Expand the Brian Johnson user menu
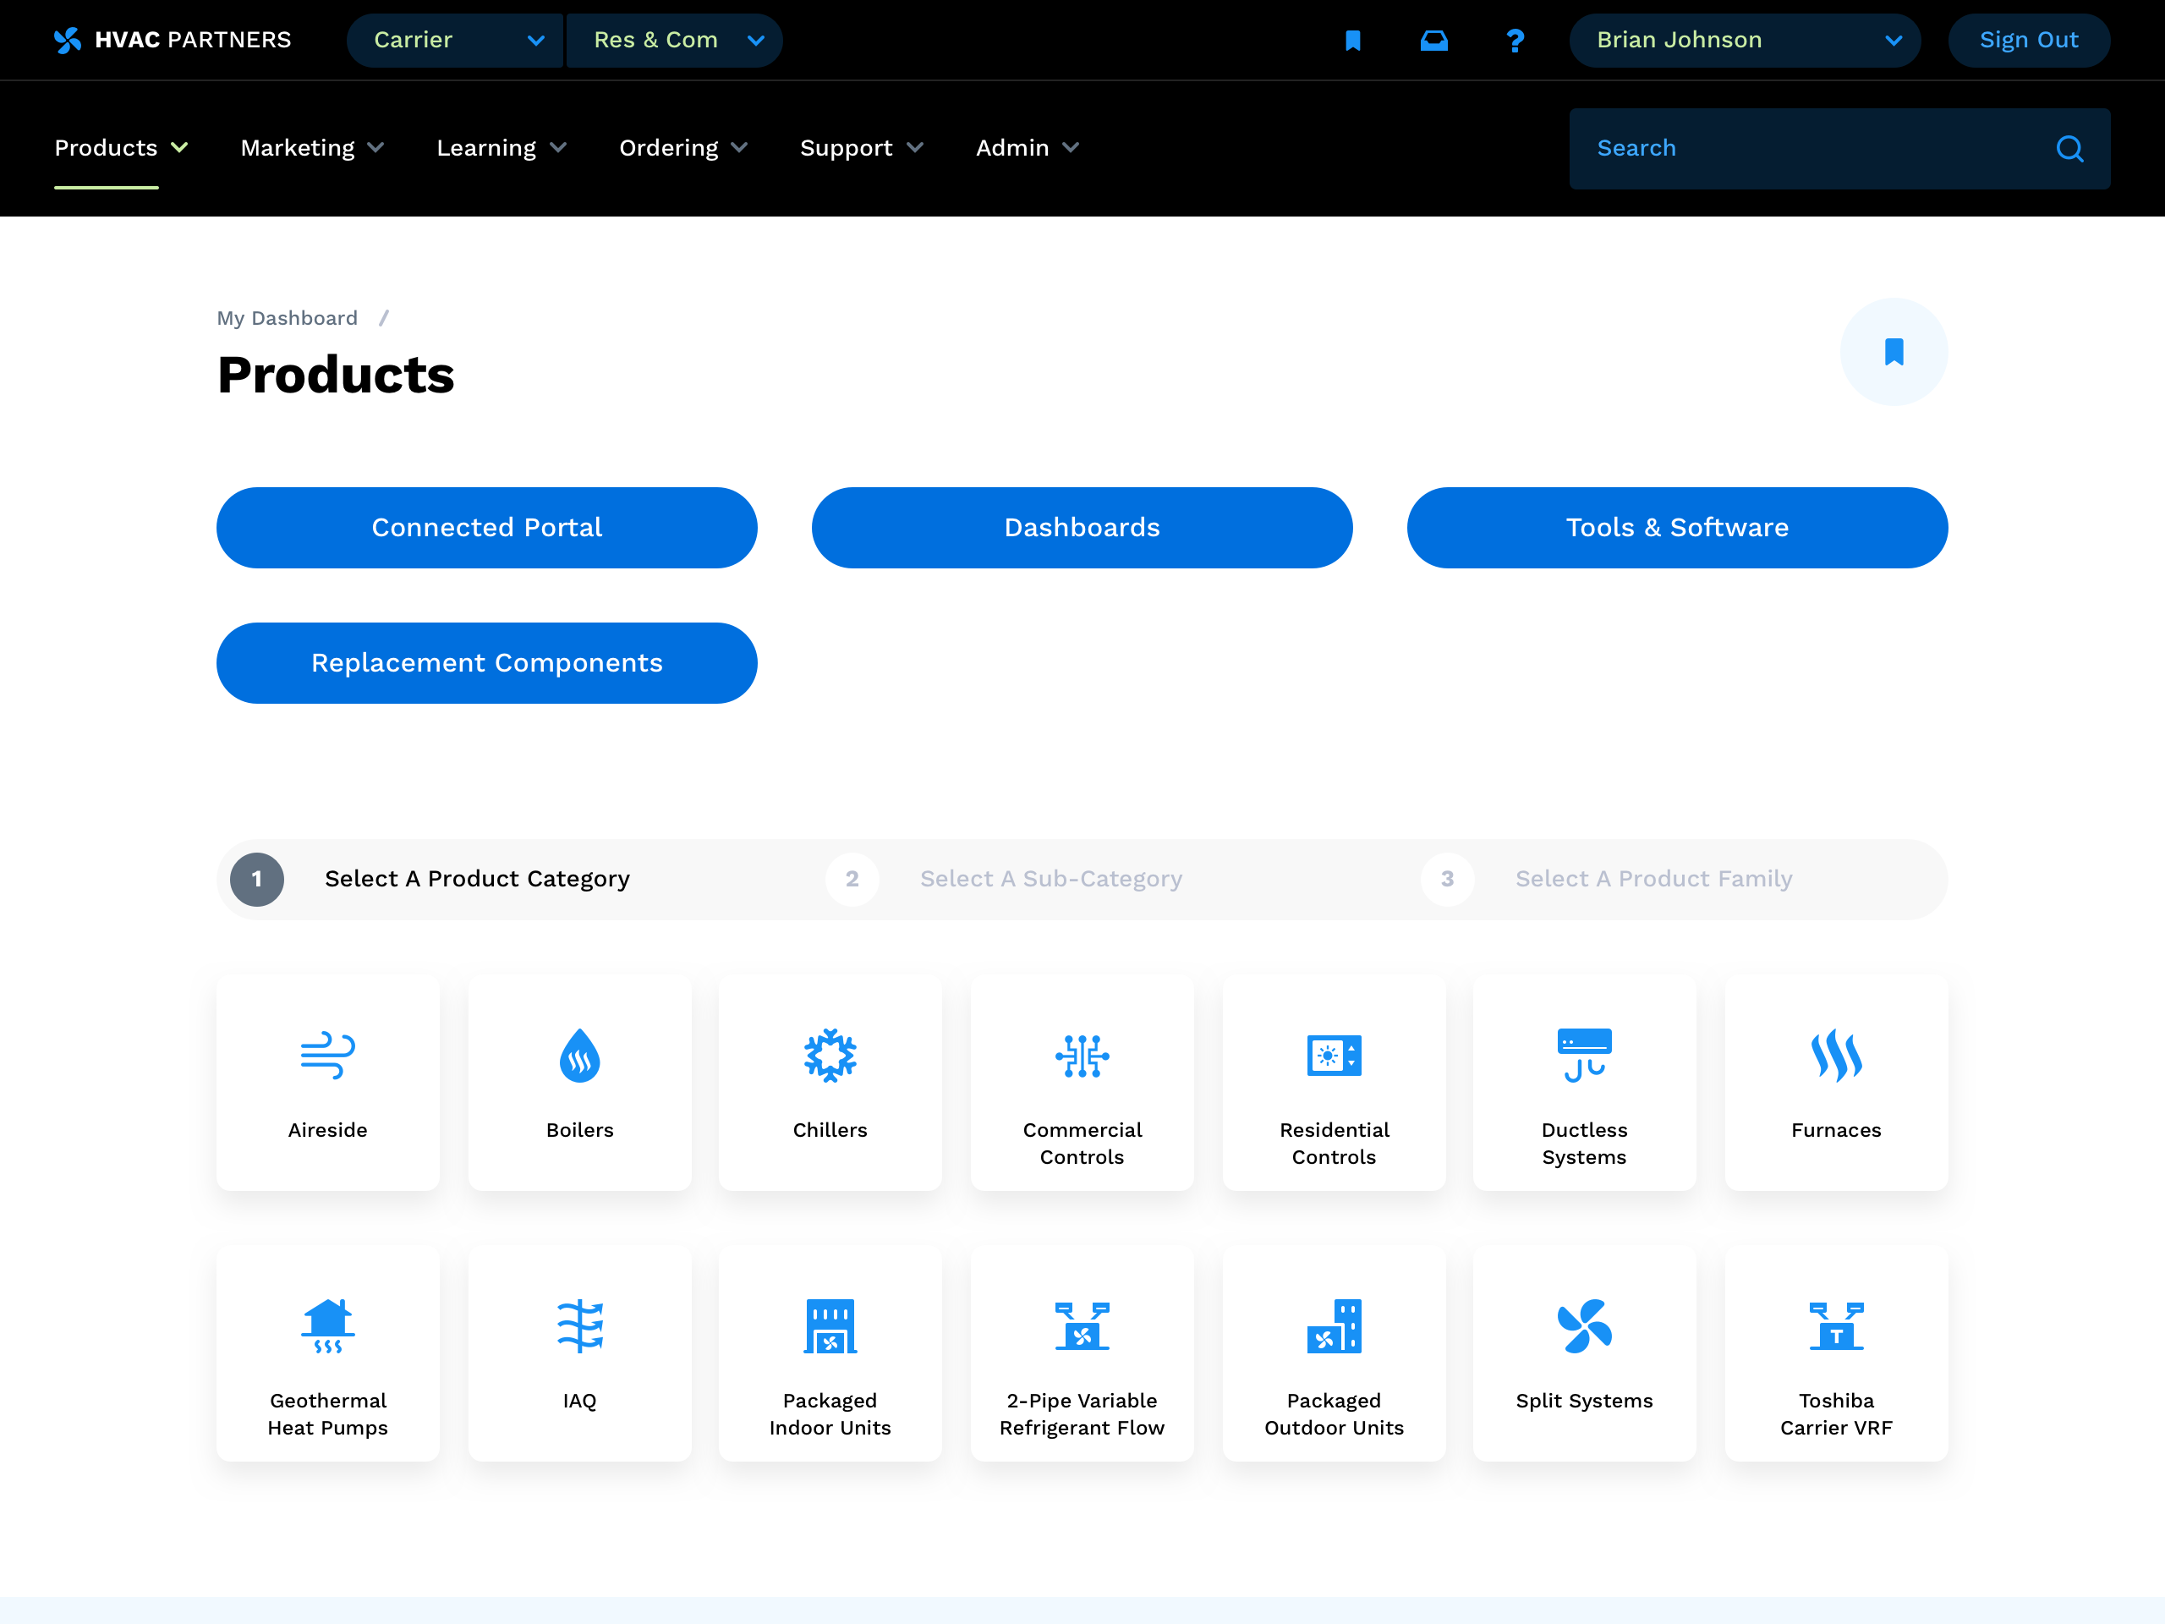This screenshot has height=1624, width=2165. tap(1744, 40)
